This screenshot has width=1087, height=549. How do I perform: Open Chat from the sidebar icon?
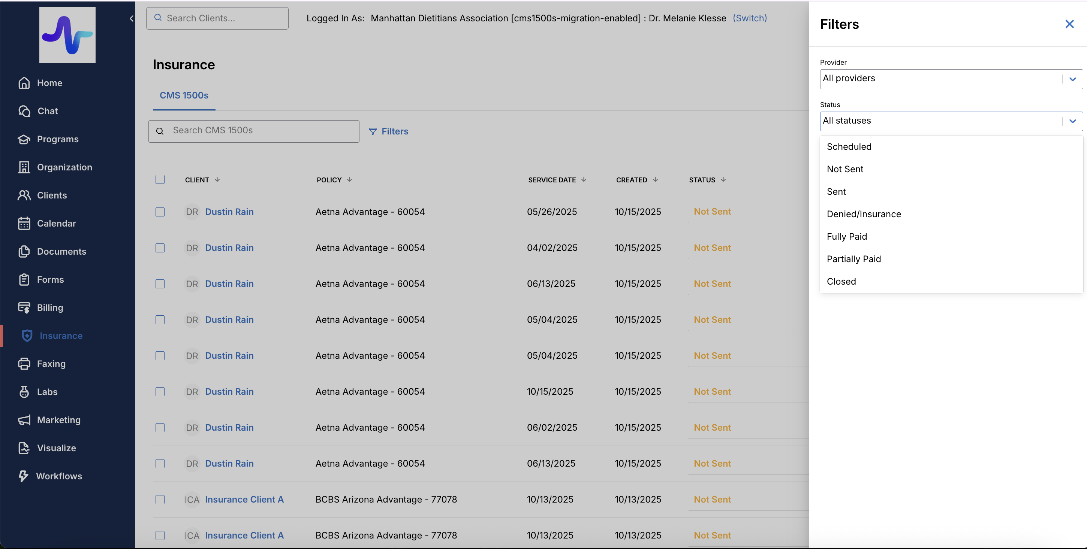[x=24, y=111]
